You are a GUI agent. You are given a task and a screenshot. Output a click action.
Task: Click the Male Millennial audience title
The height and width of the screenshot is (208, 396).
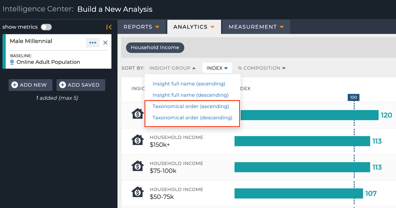31,41
